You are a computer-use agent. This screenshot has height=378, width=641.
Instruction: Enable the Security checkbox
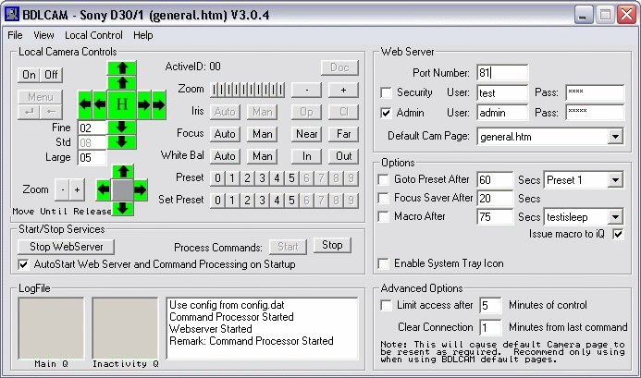[x=386, y=92]
